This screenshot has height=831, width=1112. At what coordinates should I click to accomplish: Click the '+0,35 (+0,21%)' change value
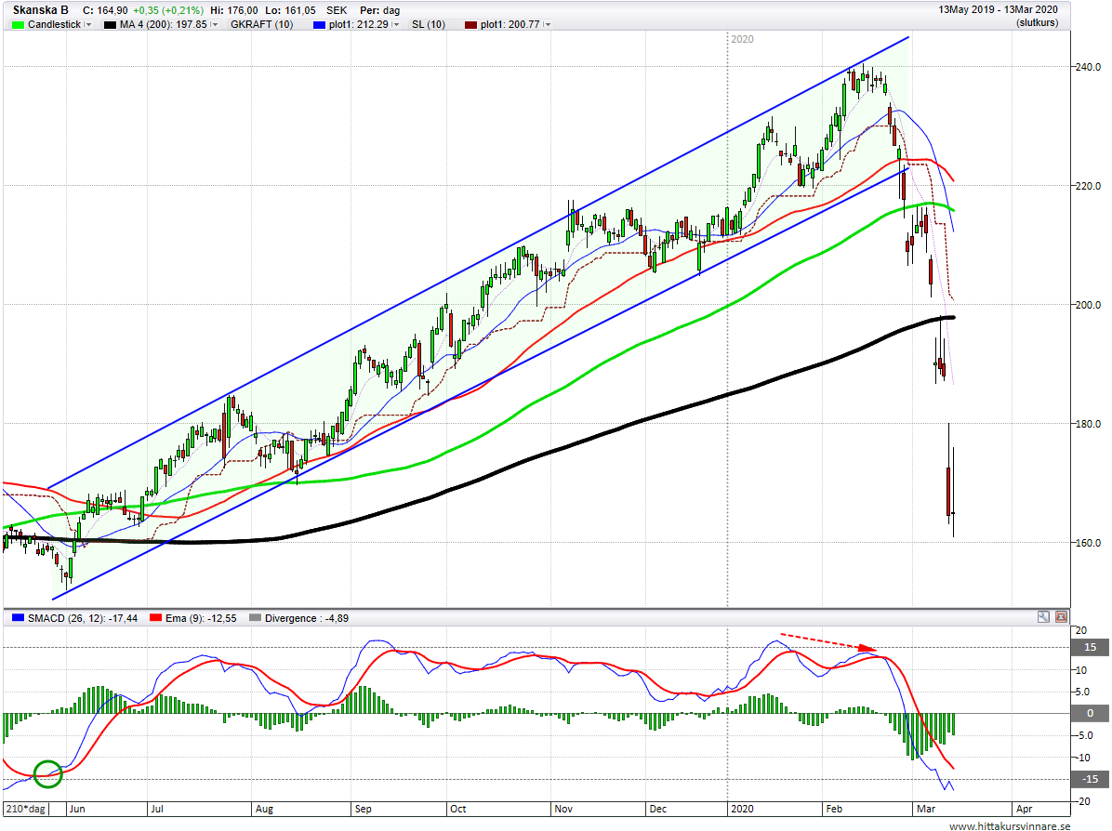click(168, 10)
